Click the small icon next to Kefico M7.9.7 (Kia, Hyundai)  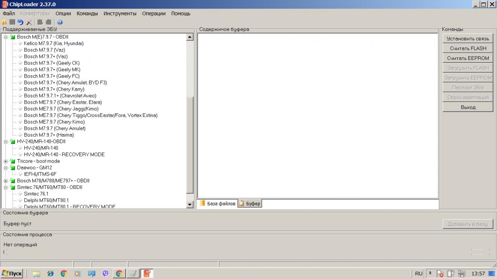point(19,43)
